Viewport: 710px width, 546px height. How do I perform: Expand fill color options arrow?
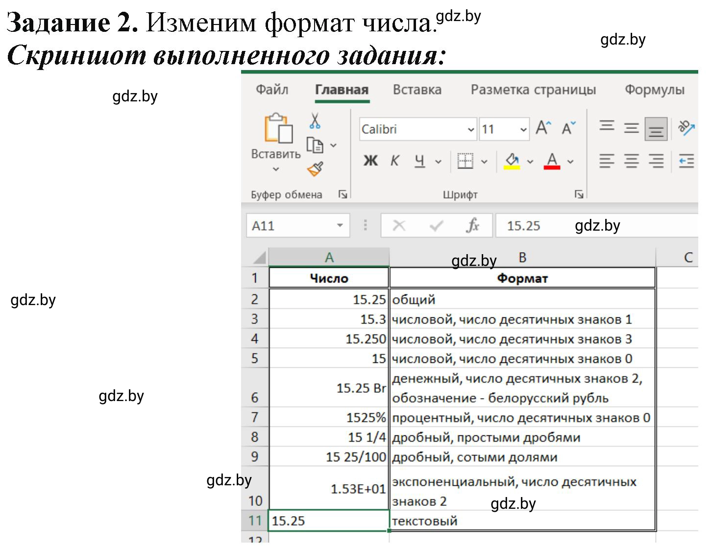[530, 161]
